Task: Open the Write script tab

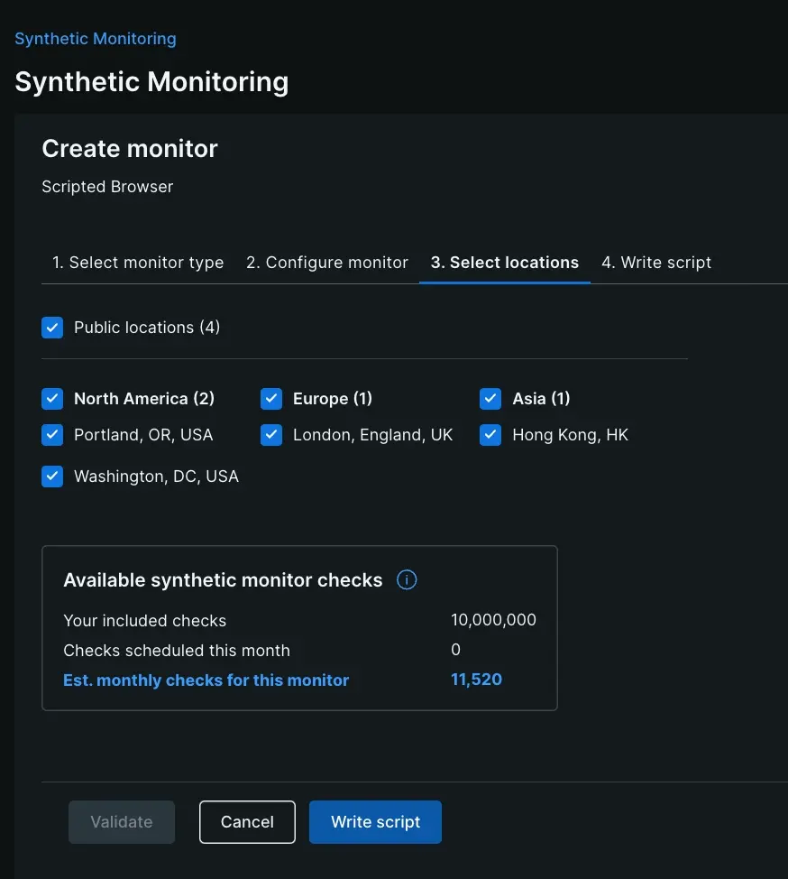Action: (x=656, y=263)
